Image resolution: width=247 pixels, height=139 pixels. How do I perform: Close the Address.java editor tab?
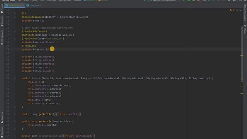(x=24, y=5)
